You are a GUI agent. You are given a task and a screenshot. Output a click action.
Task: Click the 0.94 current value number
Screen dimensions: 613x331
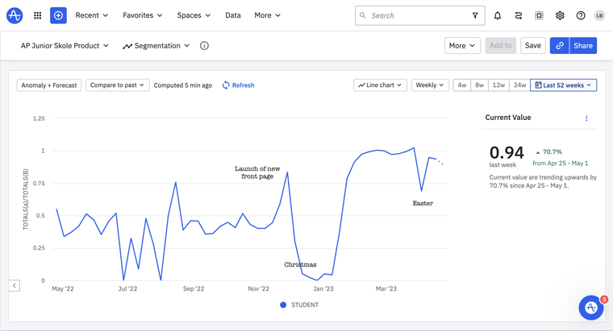pos(507,152)
